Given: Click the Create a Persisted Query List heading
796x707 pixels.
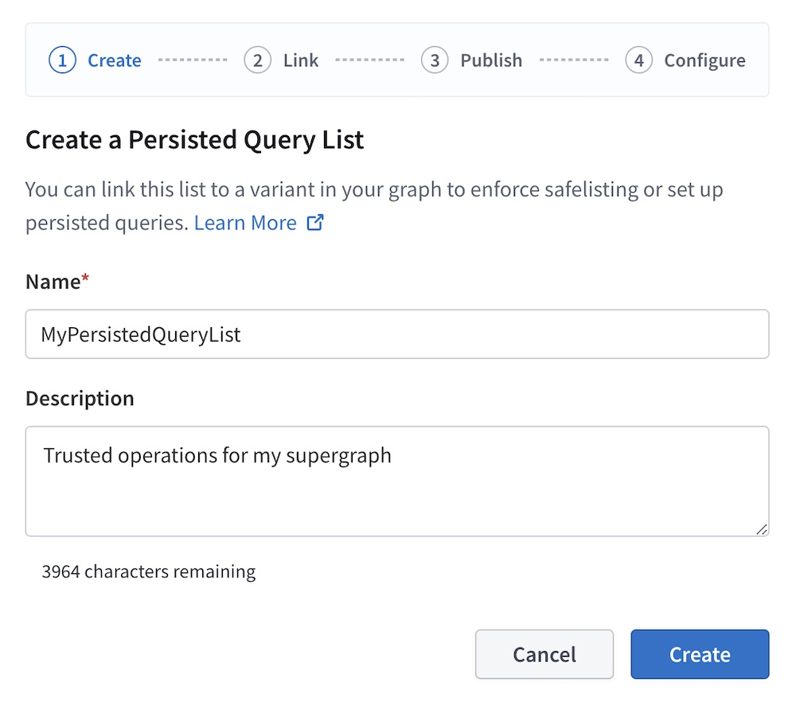Looking at the screenshot, I should [x=194, y=139].
